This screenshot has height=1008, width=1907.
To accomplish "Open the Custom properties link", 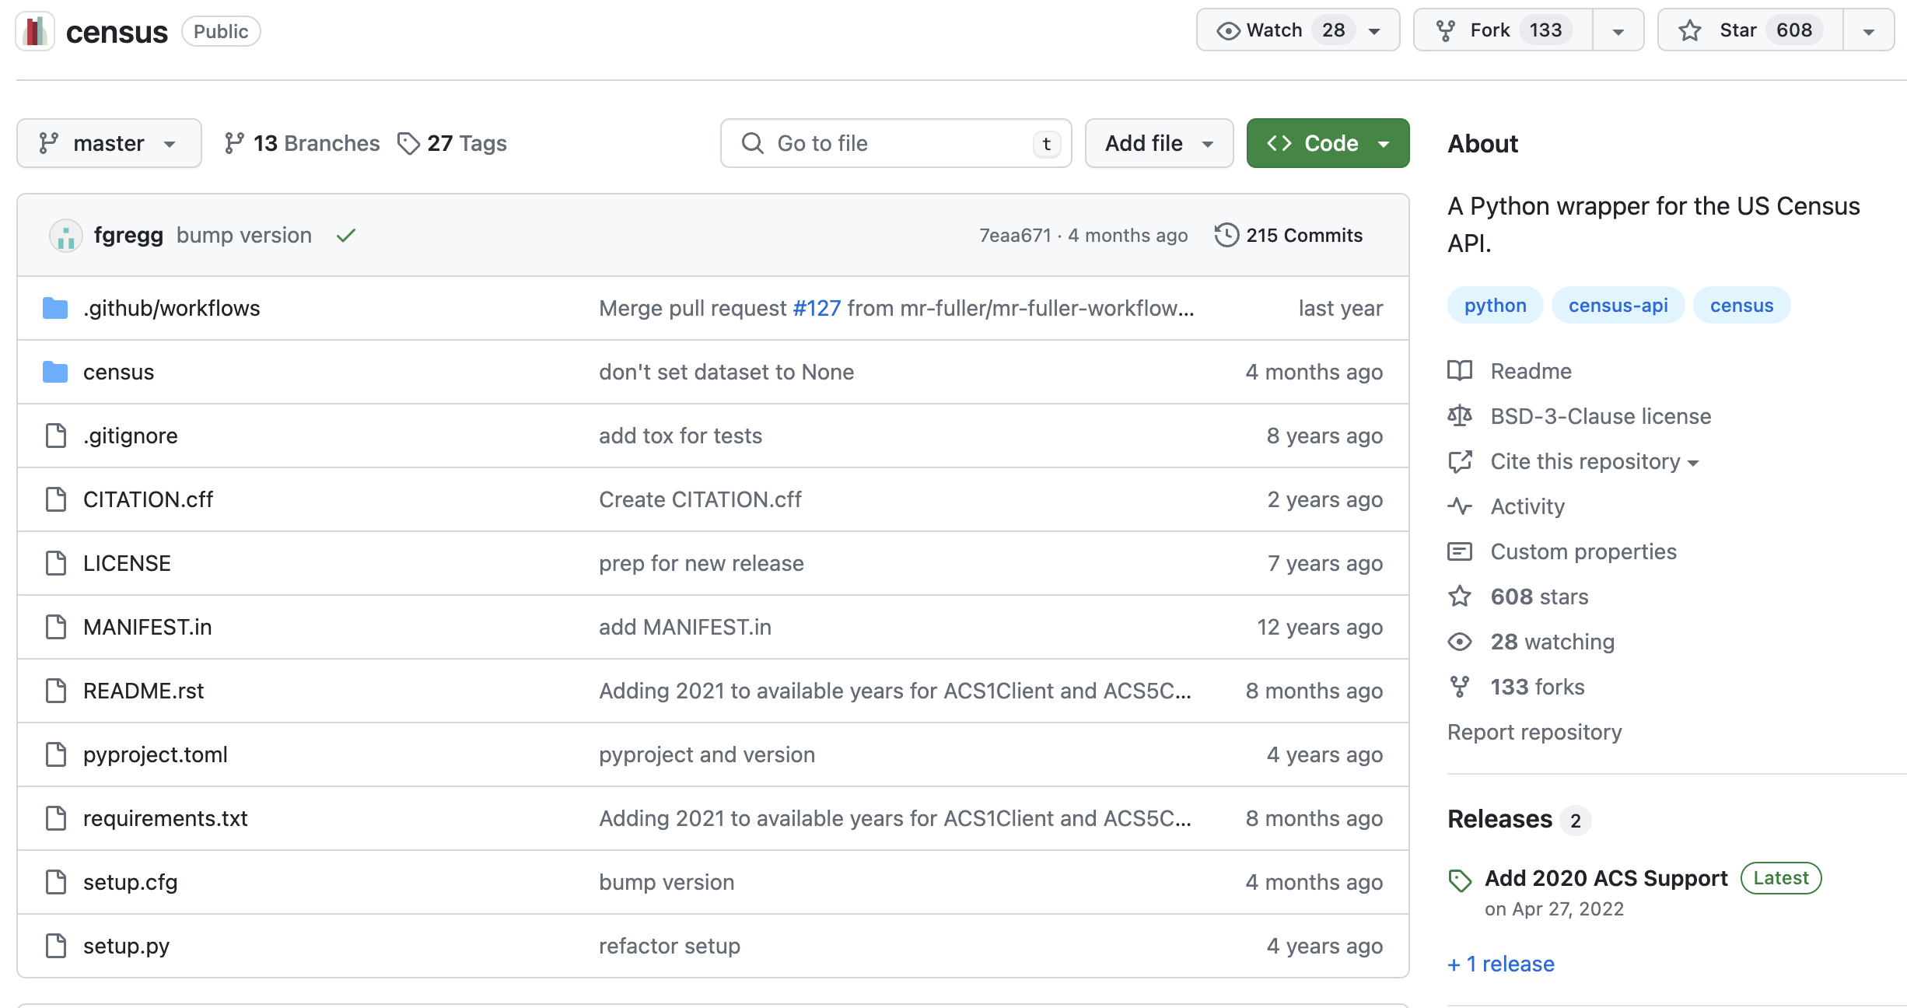I will click(x=1583, y=551).
